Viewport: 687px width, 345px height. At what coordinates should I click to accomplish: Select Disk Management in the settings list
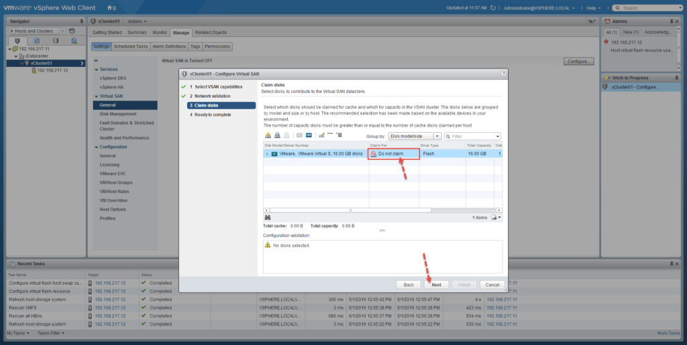coord(118,114)
